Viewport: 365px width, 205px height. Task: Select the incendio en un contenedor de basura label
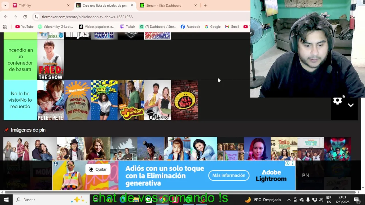point(20,60)
